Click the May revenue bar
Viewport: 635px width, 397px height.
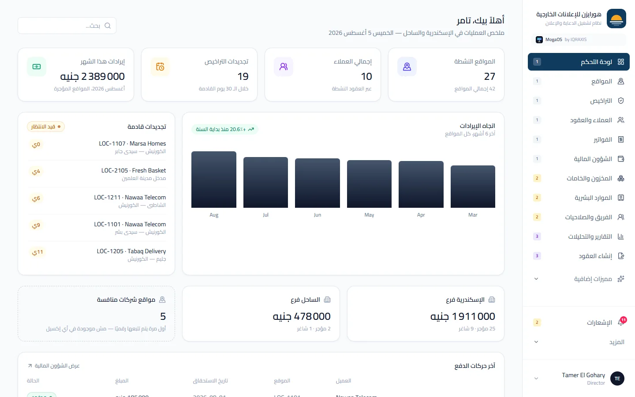pyautogui.click(x=369, y=184)
